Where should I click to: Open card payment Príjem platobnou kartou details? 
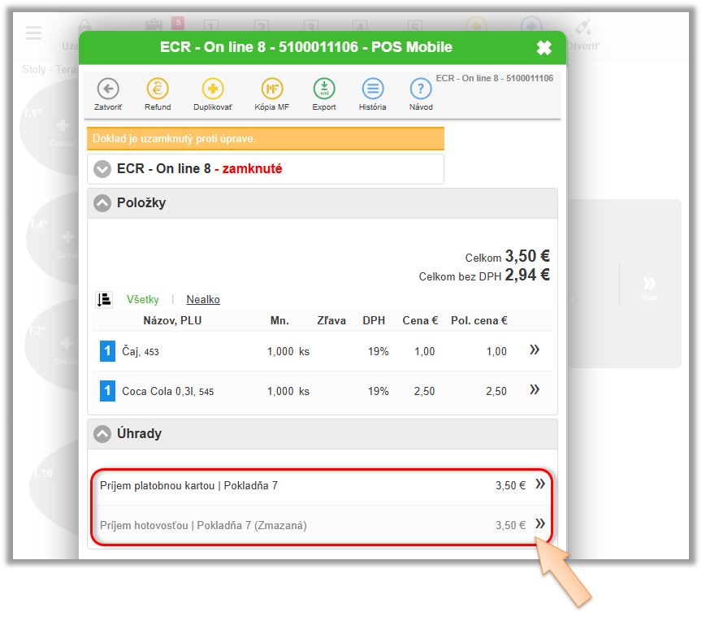pos(539,484)
